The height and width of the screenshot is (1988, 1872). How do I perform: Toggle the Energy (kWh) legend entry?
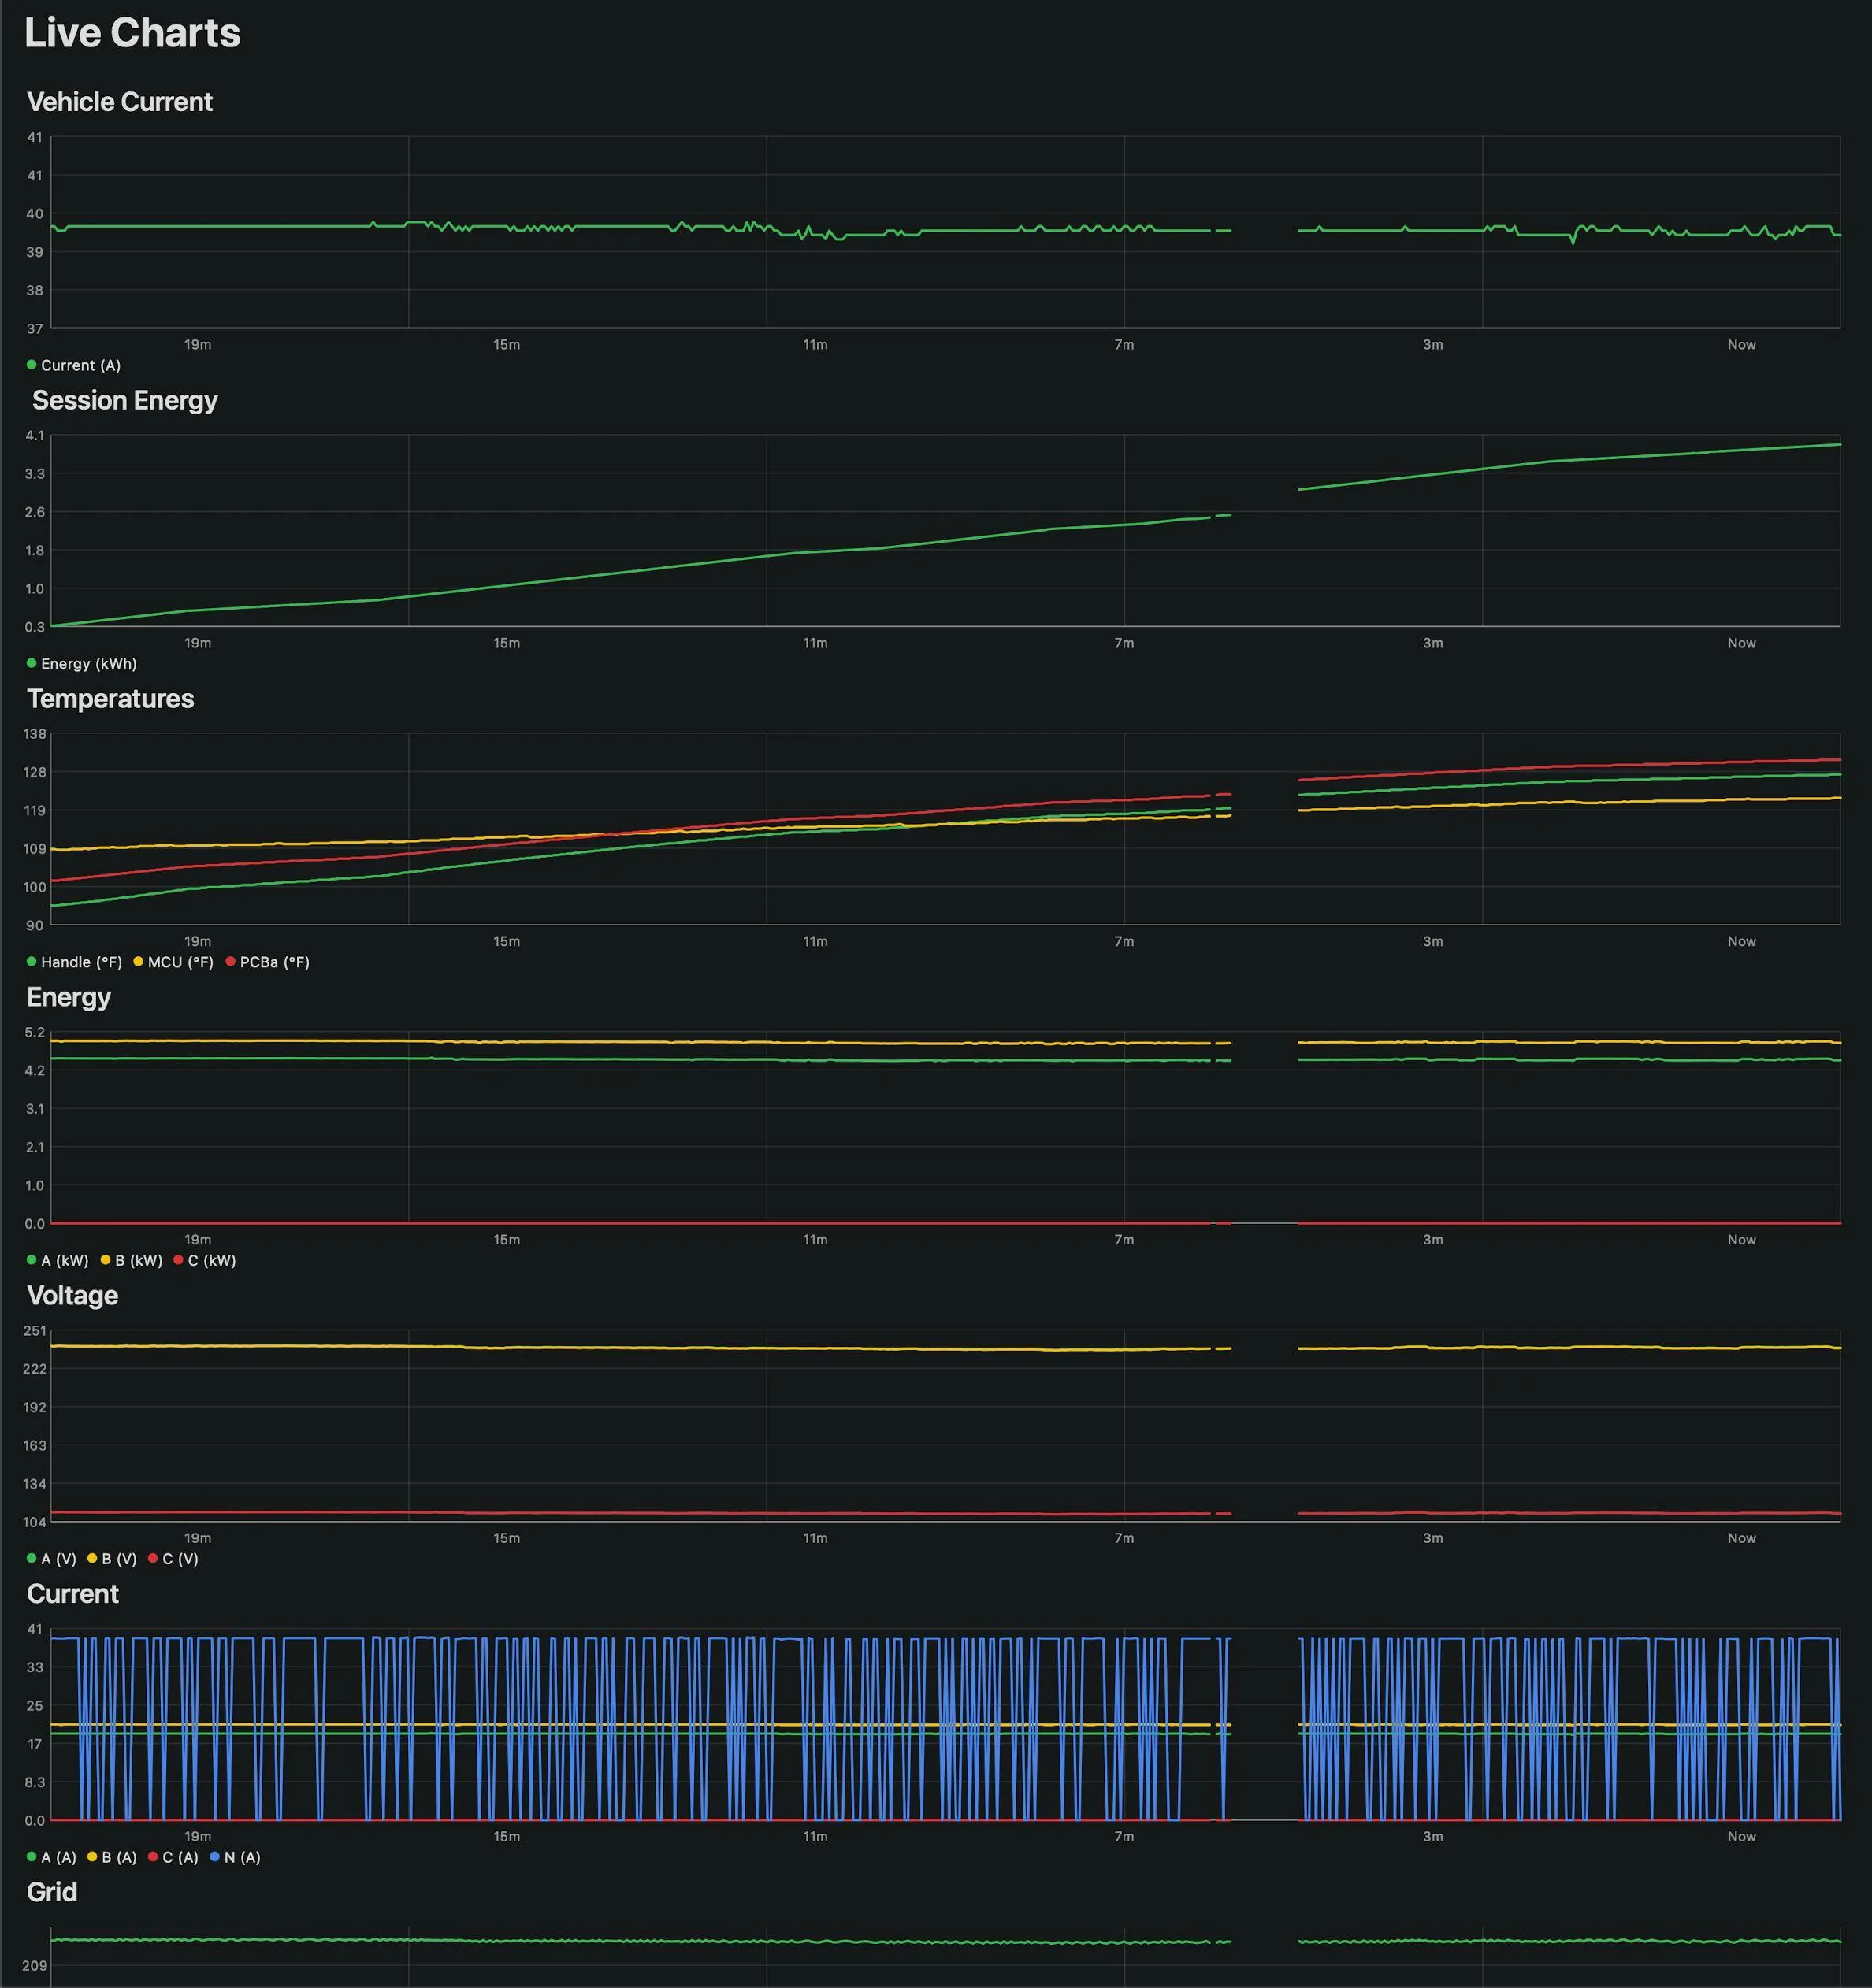[x=82, y=663]
